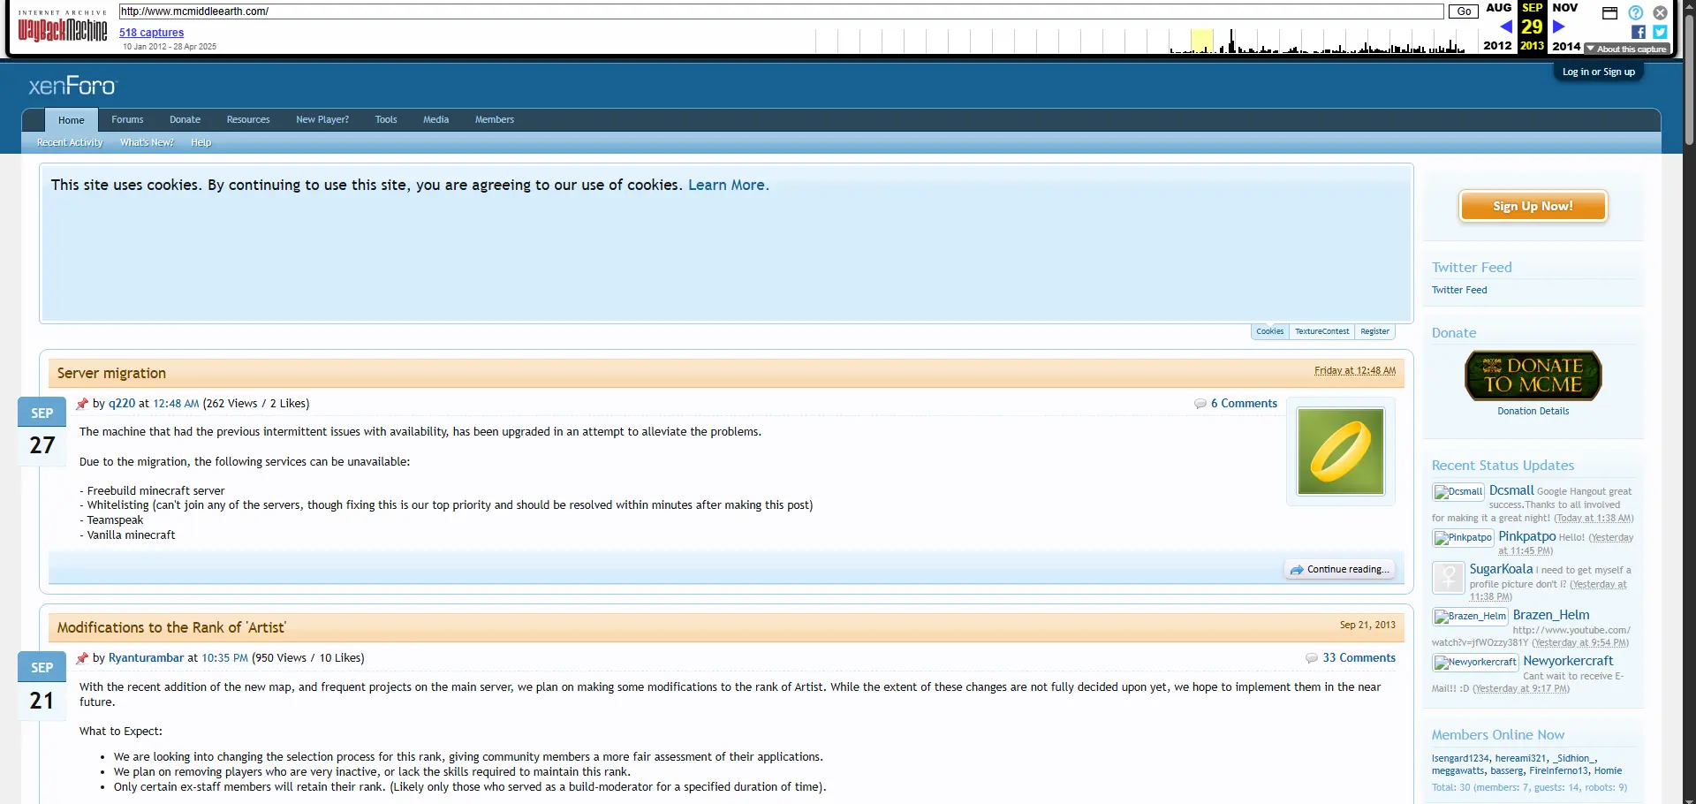Share capture on Facebook icon
Viewport: 1696px width, 804px height.
point(1639,32)
